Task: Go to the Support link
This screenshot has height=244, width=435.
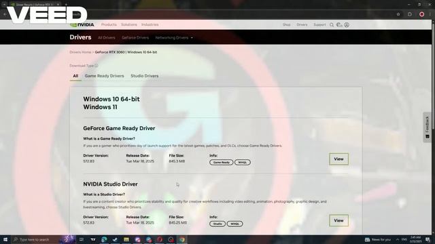Action: click(319, 24)
